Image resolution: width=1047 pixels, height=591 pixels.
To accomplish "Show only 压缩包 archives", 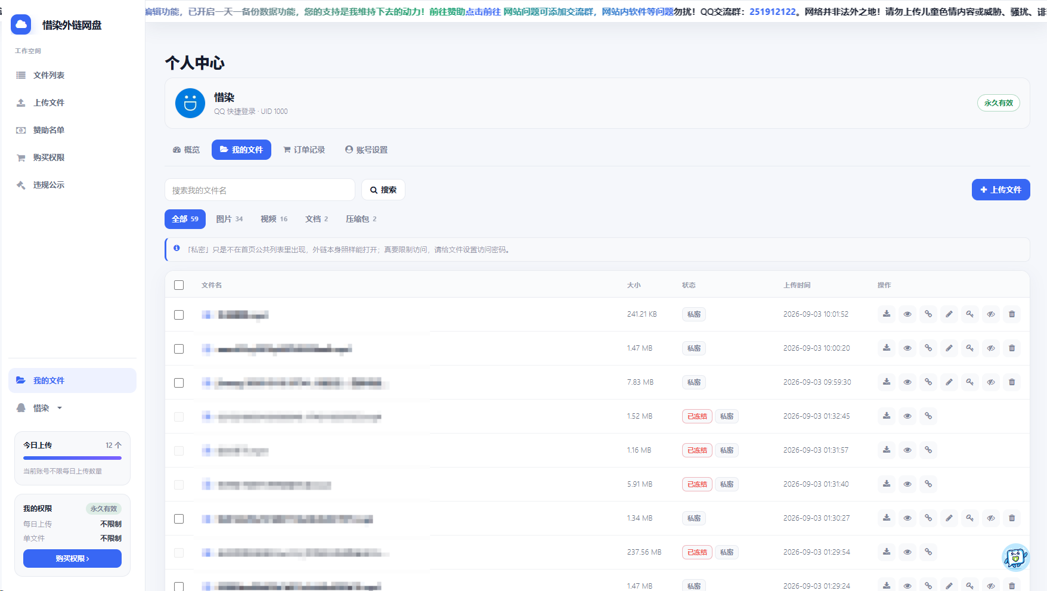I will [361, 219].
